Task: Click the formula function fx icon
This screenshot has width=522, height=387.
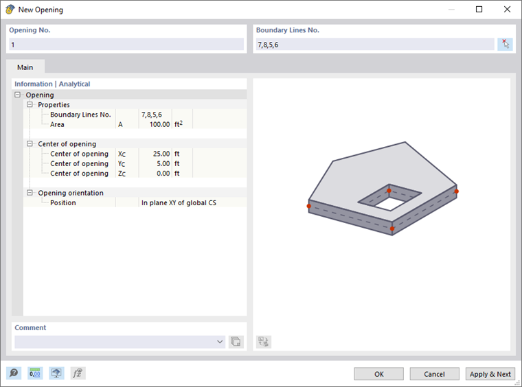Action: point(78,373)
